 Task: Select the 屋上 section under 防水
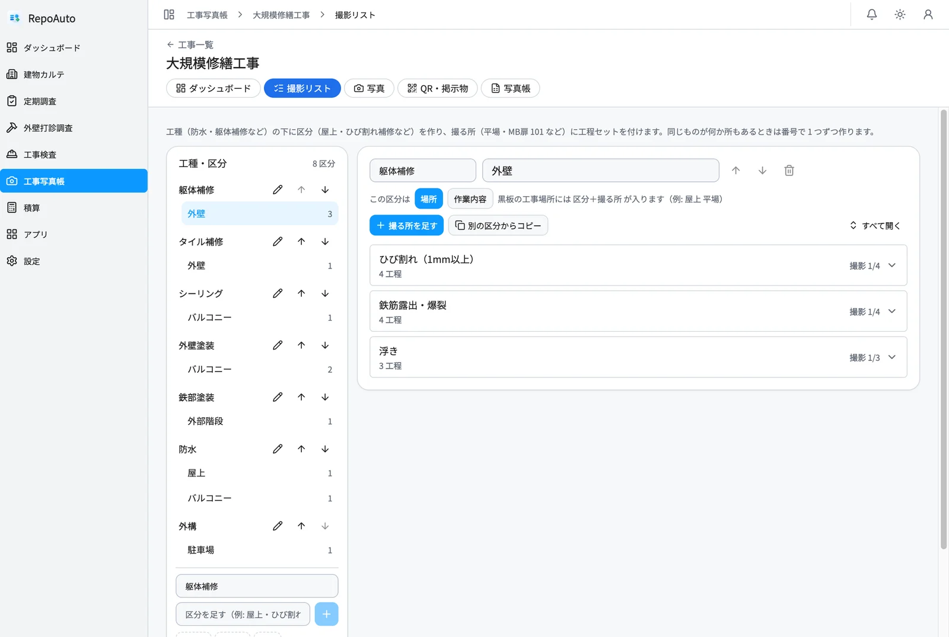click(260, 473)
